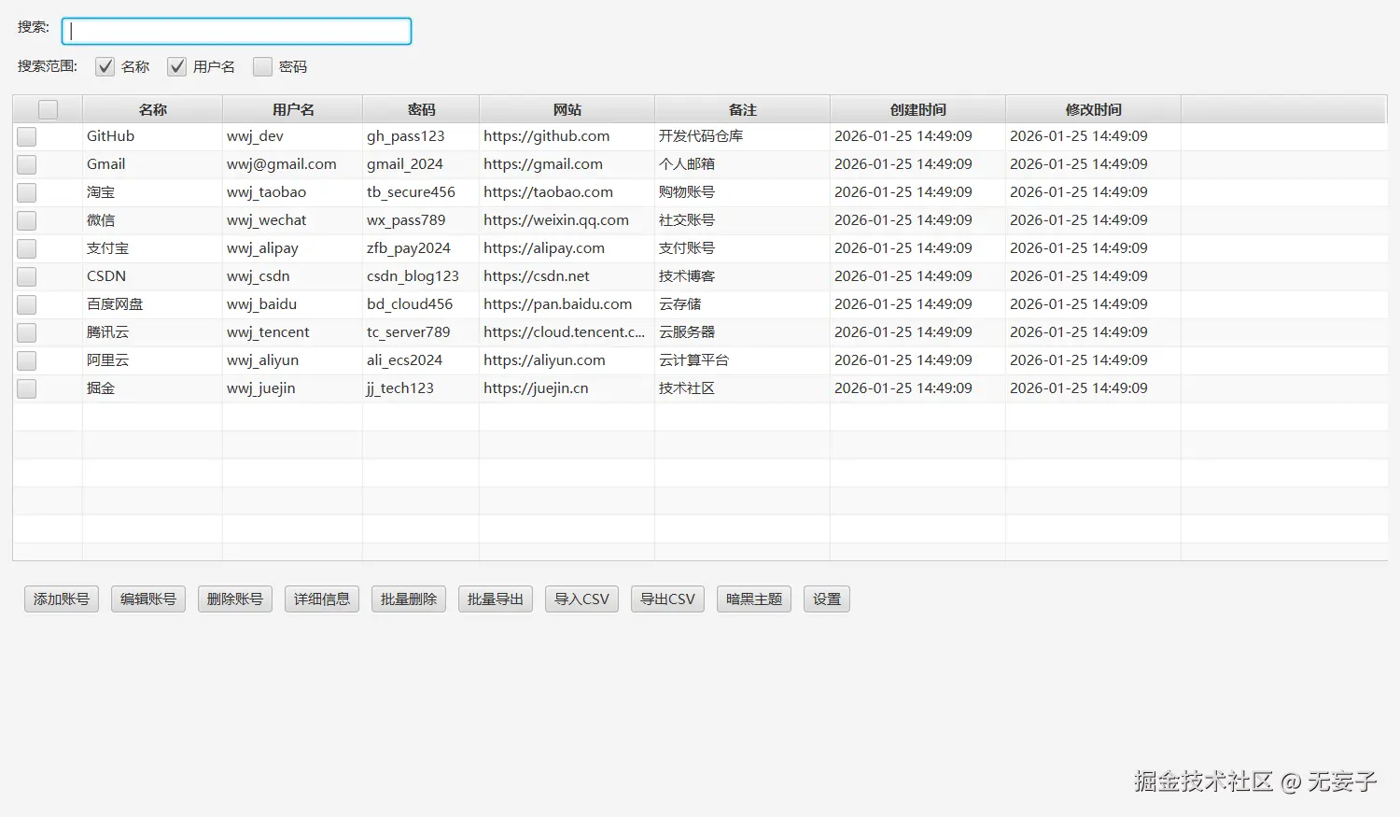The width and height of the screenshot is (1400, 817).
Task: Check the 百度网盘 row checkbox
Action: tap(26, 304)
